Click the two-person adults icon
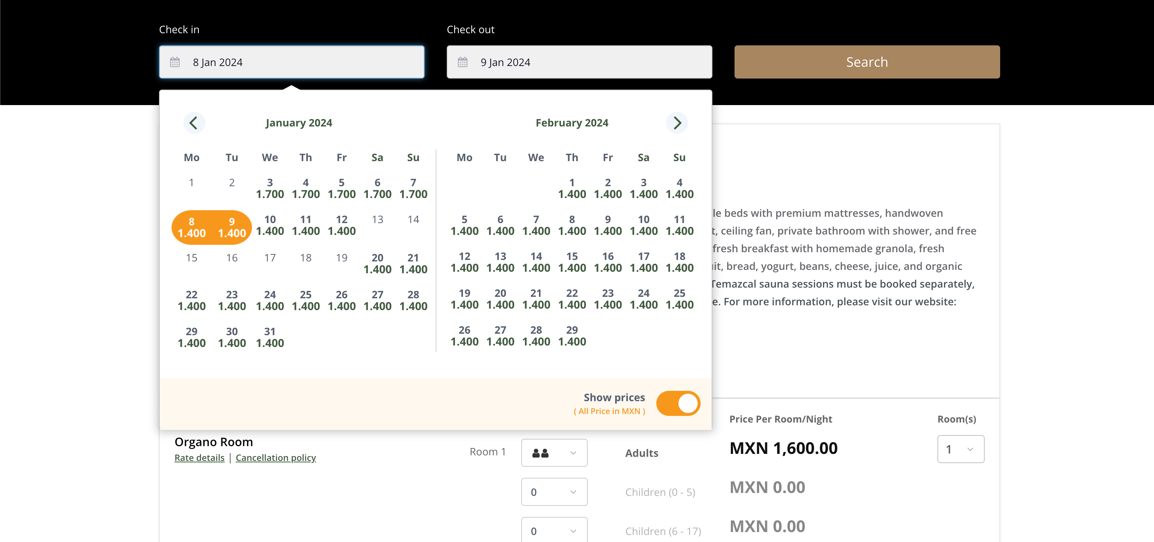Screen dimensions: 1154x542 [x=540, y=453]
